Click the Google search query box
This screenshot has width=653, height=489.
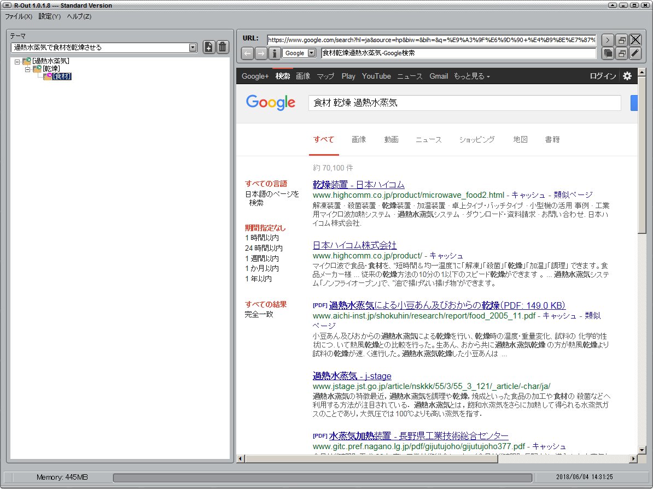pos(464,103)
